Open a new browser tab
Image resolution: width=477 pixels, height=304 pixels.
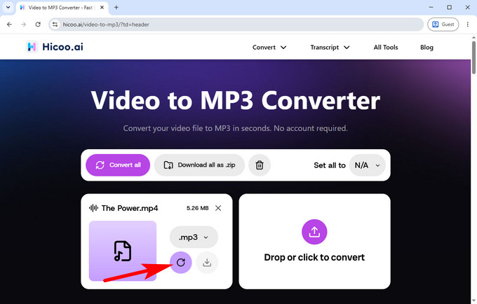(x=116, y=7)
